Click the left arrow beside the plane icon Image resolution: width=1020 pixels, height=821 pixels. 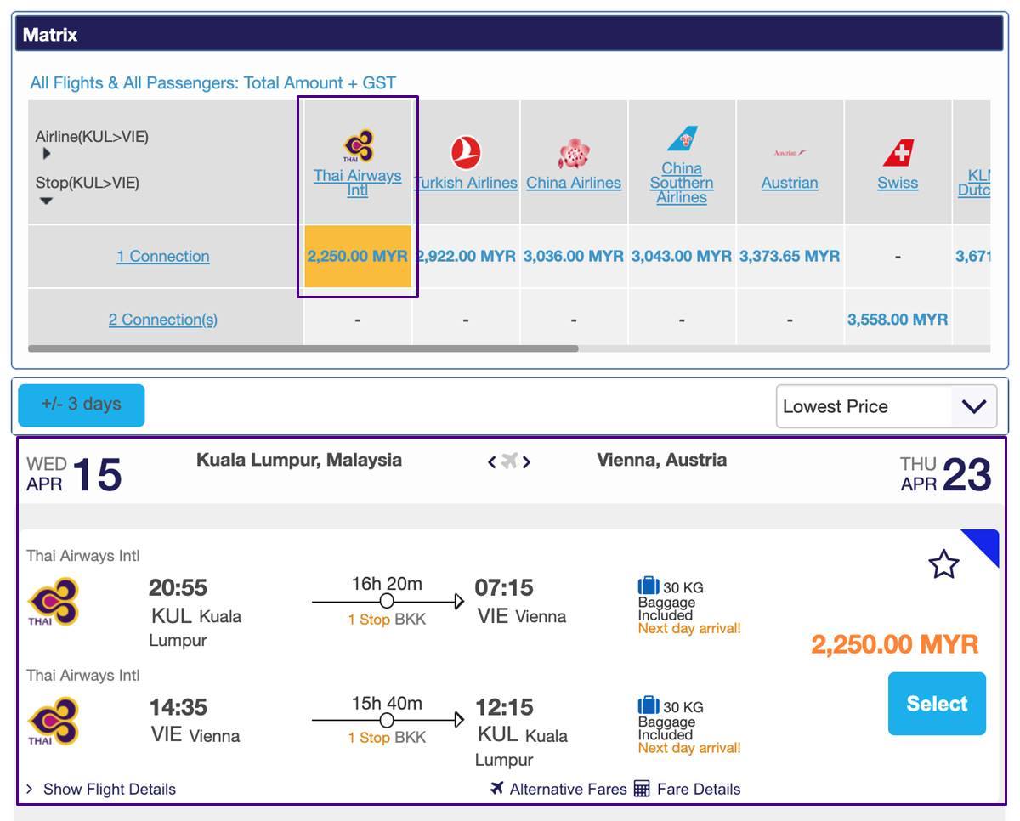coord(491,461)
